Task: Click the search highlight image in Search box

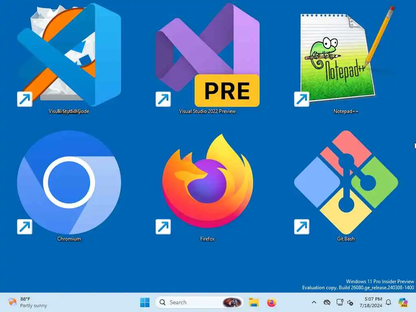Action: [232, 302]
